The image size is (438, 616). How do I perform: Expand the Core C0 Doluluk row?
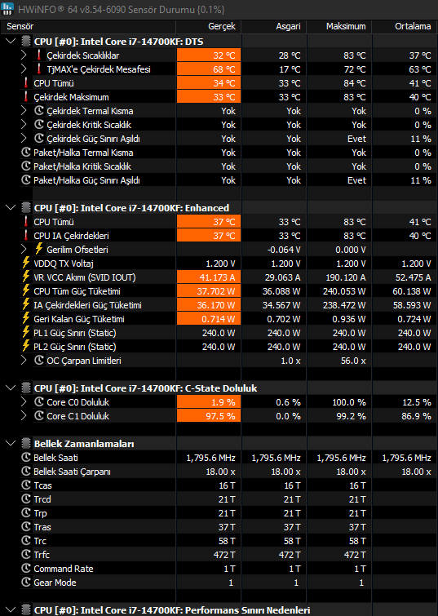click(24, 402)
